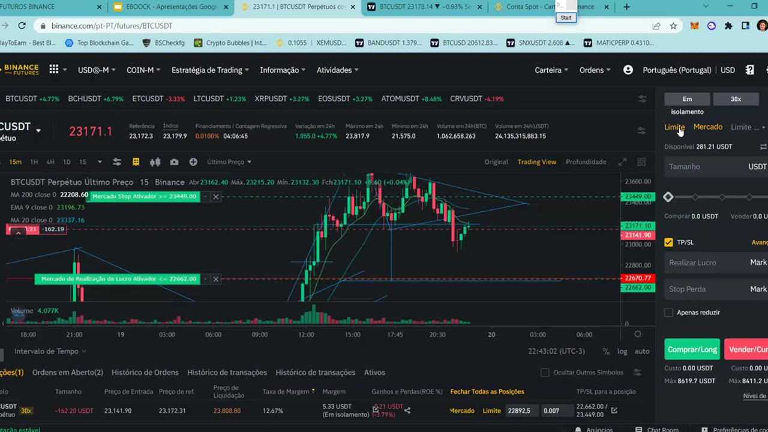768x432 pixels.
Task: Add item with the plus circle icon
Action: 193,162
